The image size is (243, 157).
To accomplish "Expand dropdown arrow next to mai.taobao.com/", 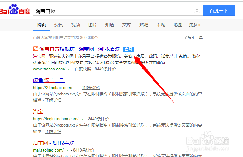I will tap(67, 150).
